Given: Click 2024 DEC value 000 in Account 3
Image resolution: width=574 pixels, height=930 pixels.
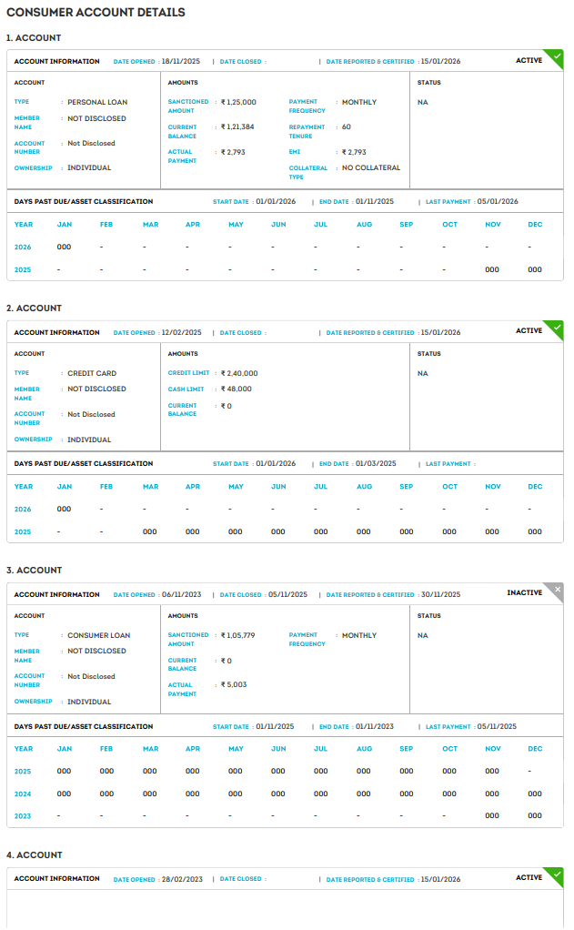Looking at the screenshot, I should [x=535, y=794].
